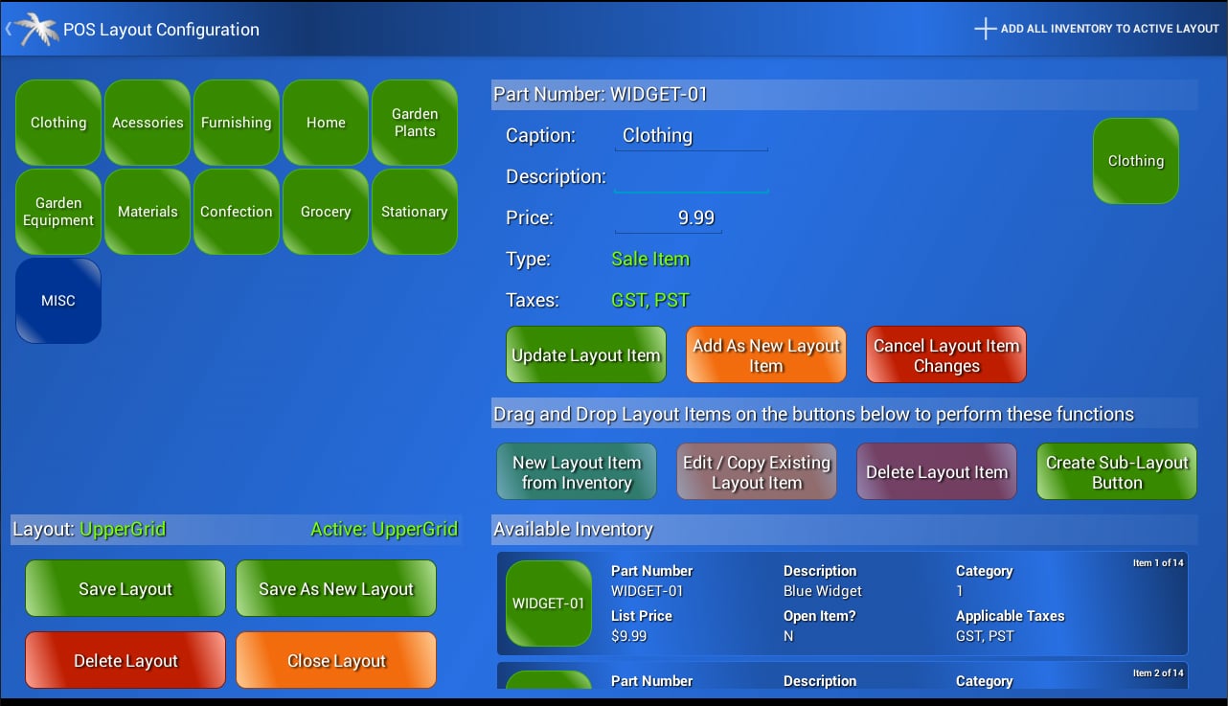Tap Create Sub-Layout Button
The image size is (1228, 706).
pyautogui.click(x=1117, y=472)
